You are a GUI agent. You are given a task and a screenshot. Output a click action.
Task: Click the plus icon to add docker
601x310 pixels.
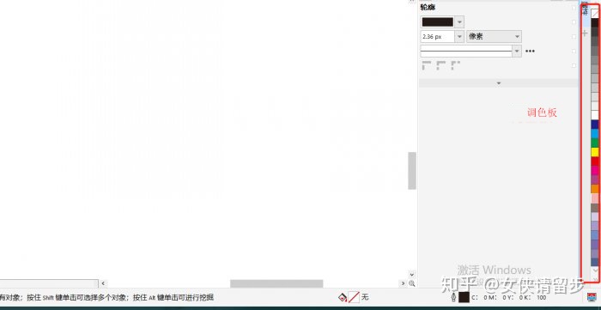585,33
